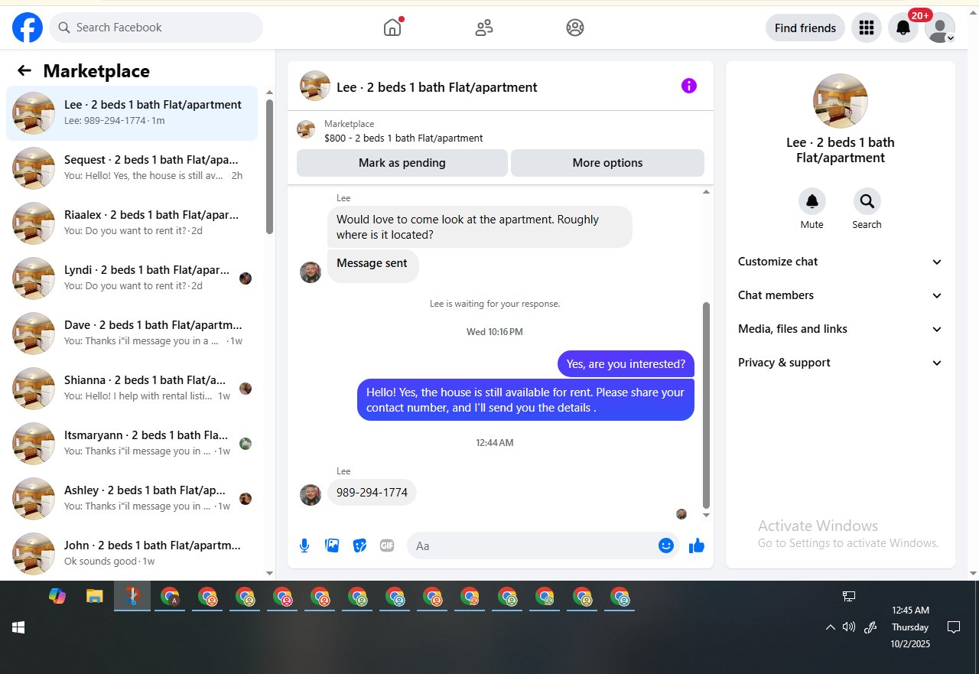Send a thumbs-up like

coord(697,545)
